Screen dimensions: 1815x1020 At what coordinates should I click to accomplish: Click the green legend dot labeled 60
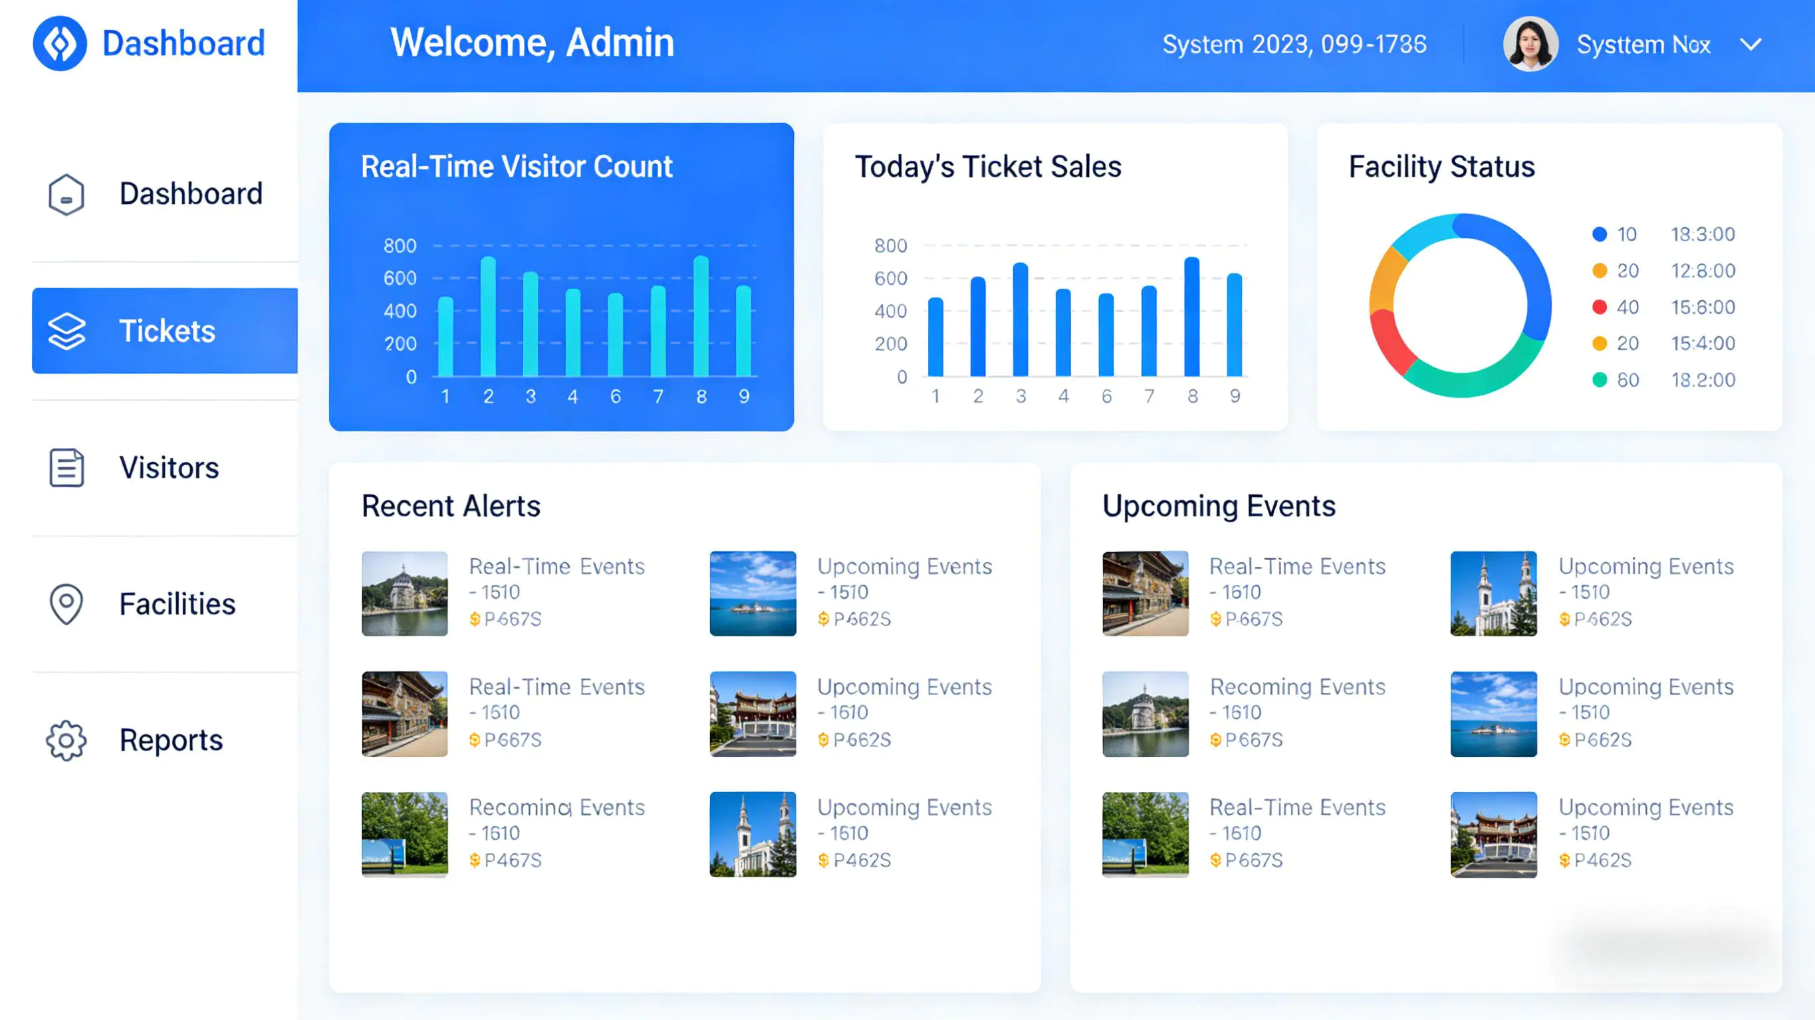[1600, 380]
